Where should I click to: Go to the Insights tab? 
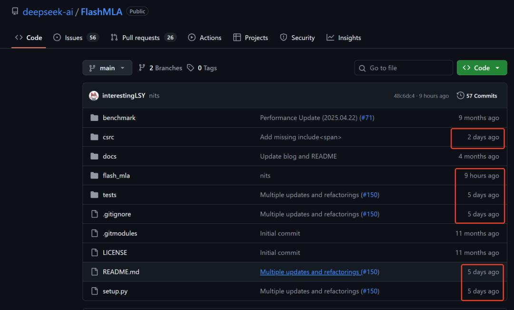(349, 38)
